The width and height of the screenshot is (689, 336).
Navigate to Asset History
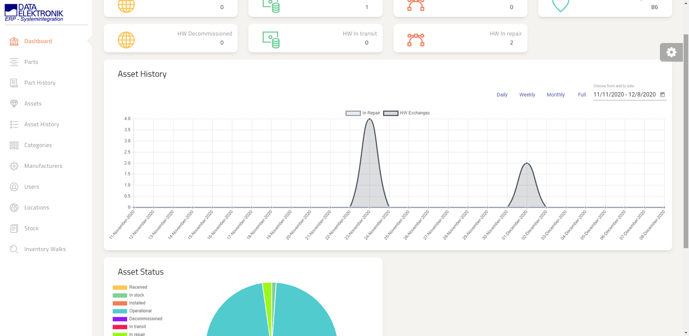point(42,124)
